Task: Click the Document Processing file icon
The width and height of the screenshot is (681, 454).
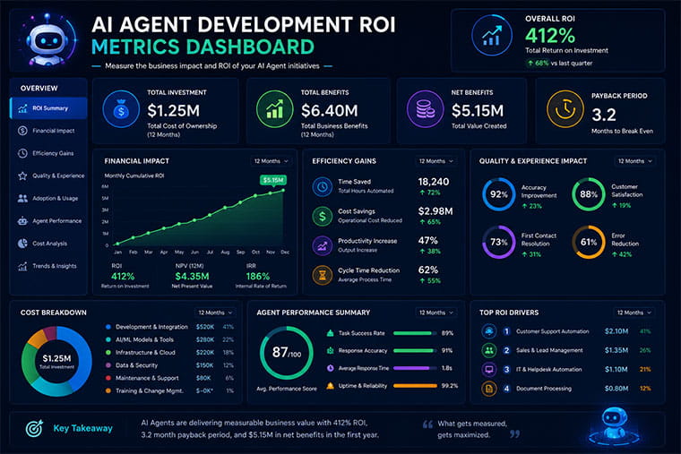Action: [x=489, y=389]
